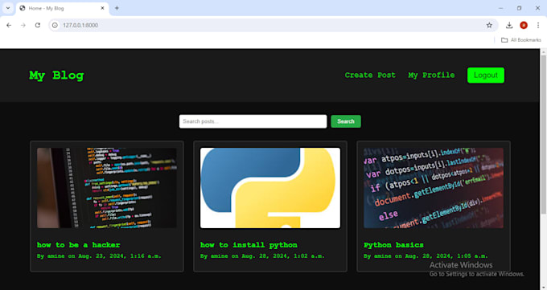
Task: Open the Python basics code thumbnail
Action: [x=434, y=188]
